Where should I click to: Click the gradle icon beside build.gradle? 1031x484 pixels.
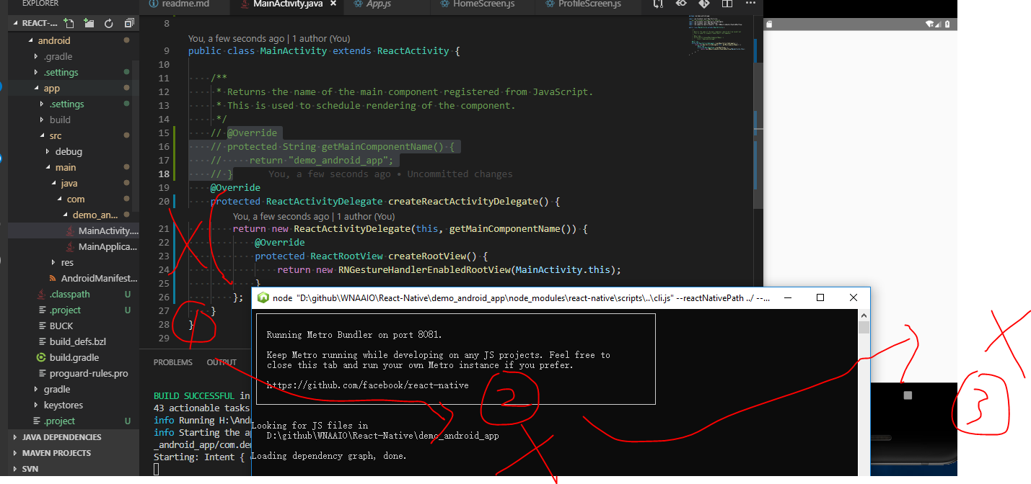42,357
